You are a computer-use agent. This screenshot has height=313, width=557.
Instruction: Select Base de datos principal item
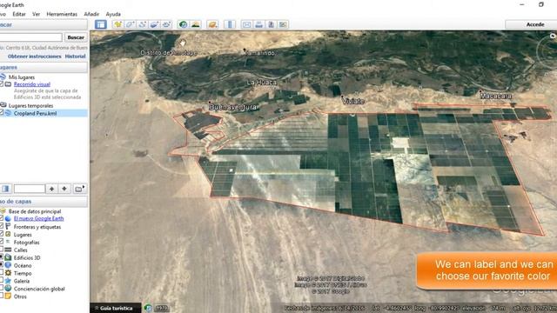35,211
